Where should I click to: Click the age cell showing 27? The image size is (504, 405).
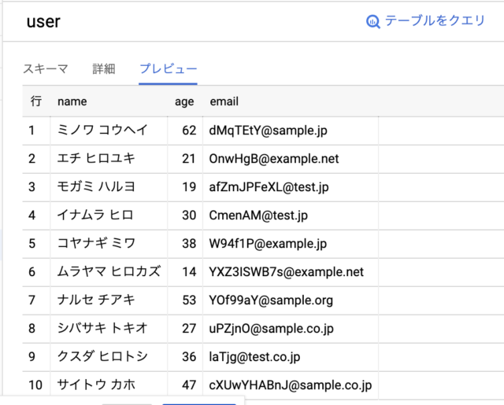189,328
